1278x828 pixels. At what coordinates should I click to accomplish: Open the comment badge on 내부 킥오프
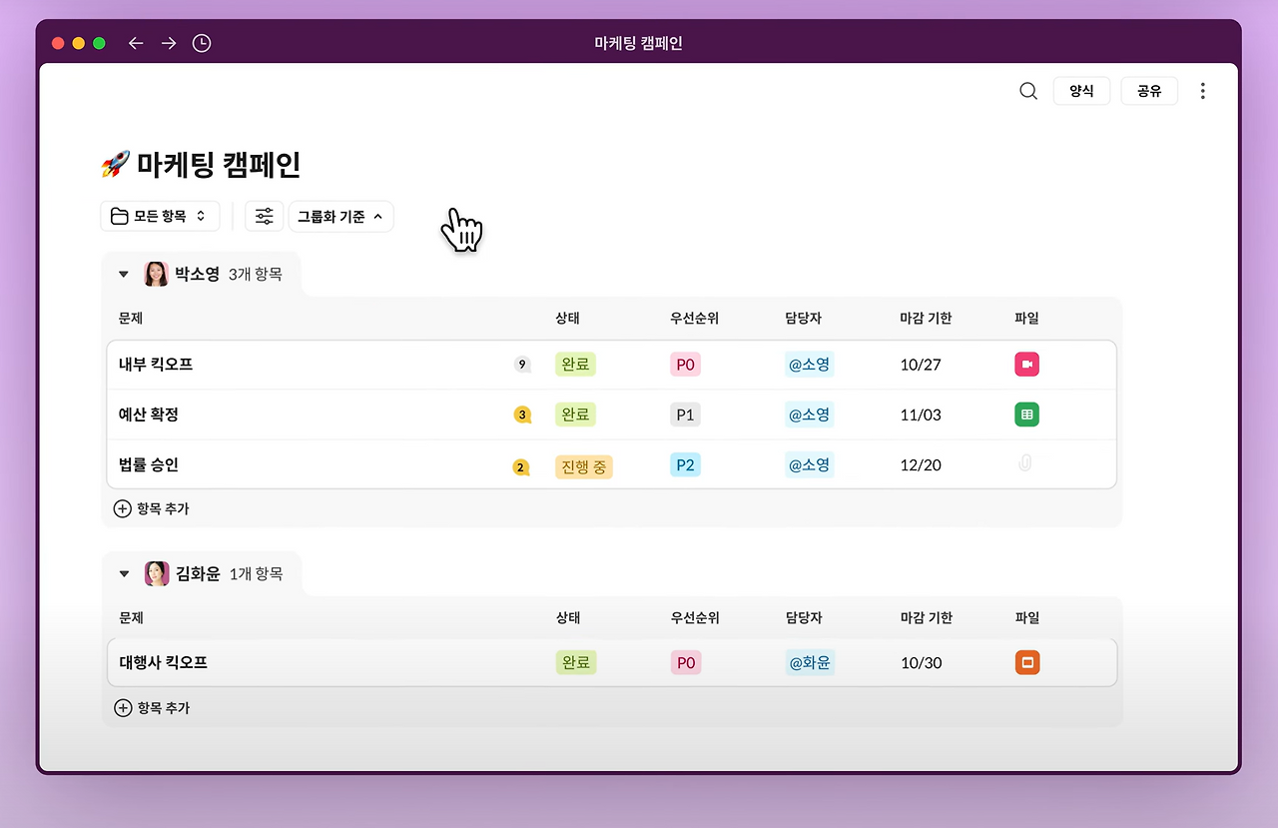[522, 364]
